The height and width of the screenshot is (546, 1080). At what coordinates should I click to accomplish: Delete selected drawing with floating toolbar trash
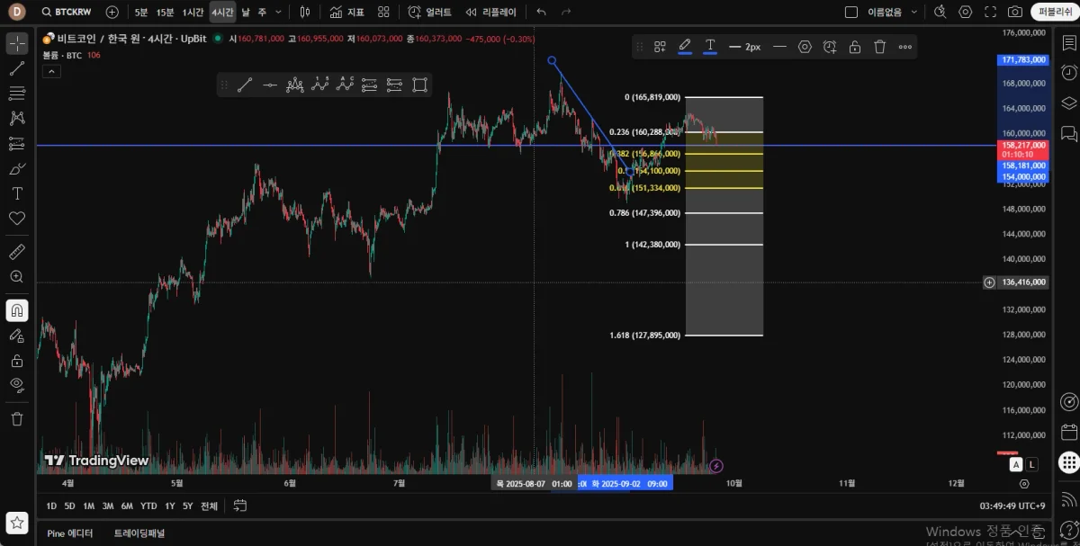click(880, 47)
